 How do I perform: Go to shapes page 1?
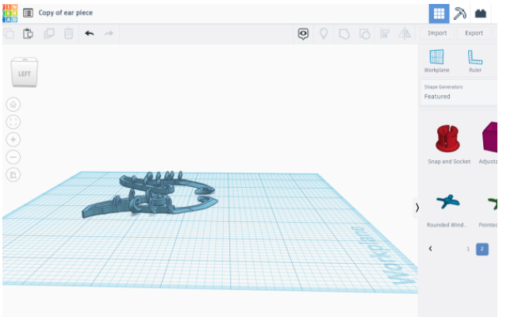[468, 249]
